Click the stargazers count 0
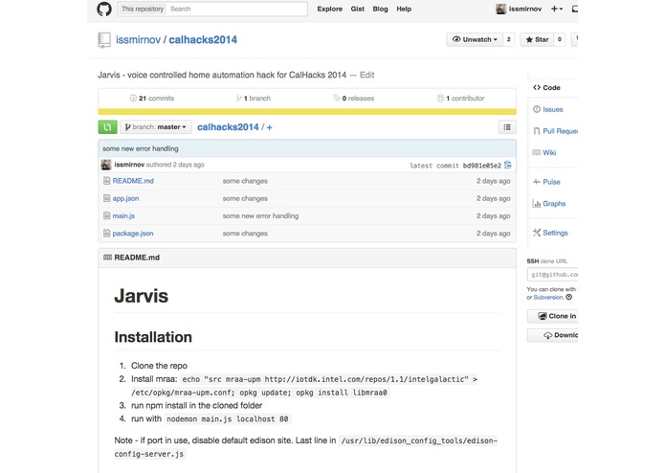The image size is (665, 473). tap(560, 39)
